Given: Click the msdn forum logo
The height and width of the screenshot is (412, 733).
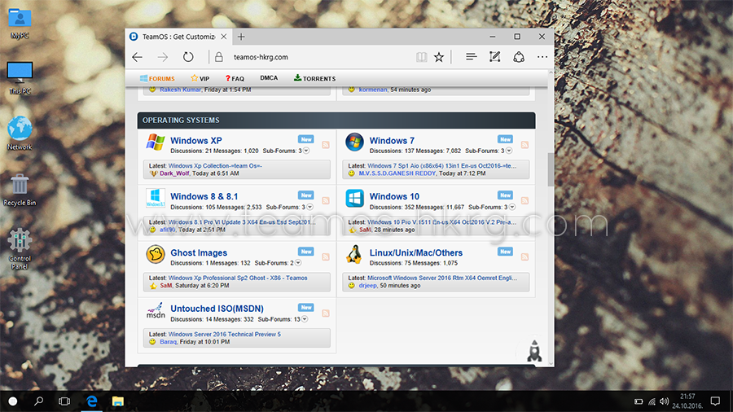Looking at the screenshot, I should tap(156, 311).
